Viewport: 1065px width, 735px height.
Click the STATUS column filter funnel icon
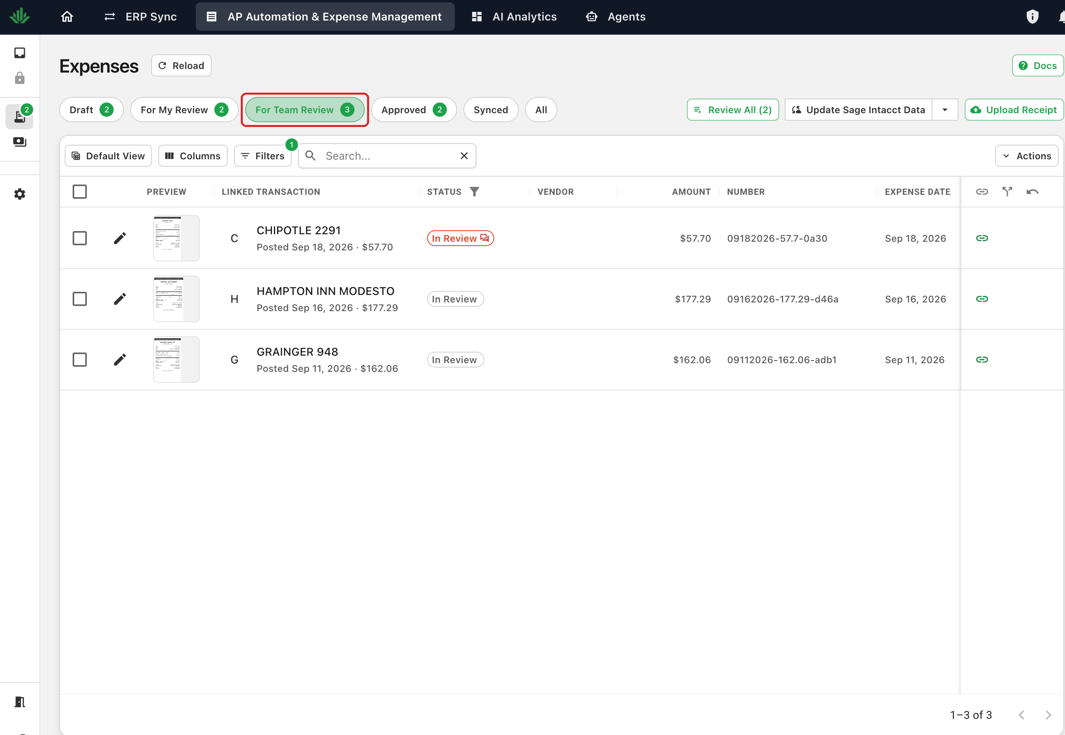(474, 192)
